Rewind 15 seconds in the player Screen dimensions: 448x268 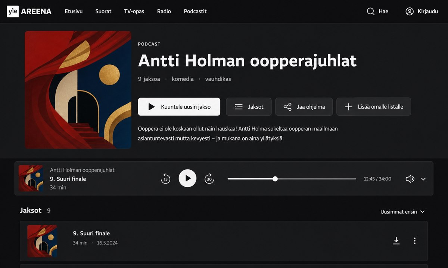click(165, 179)
